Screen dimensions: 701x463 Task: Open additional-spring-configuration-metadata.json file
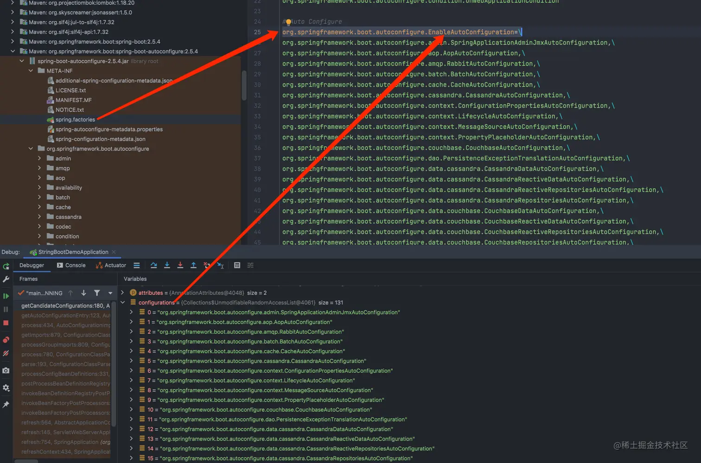[x=110, y=81]
